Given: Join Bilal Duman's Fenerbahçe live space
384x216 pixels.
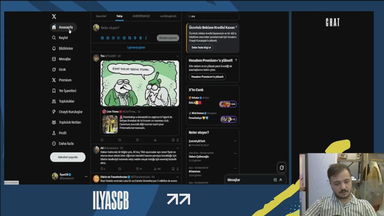Looking at the screenshot, I should click(x=229, y=119).
